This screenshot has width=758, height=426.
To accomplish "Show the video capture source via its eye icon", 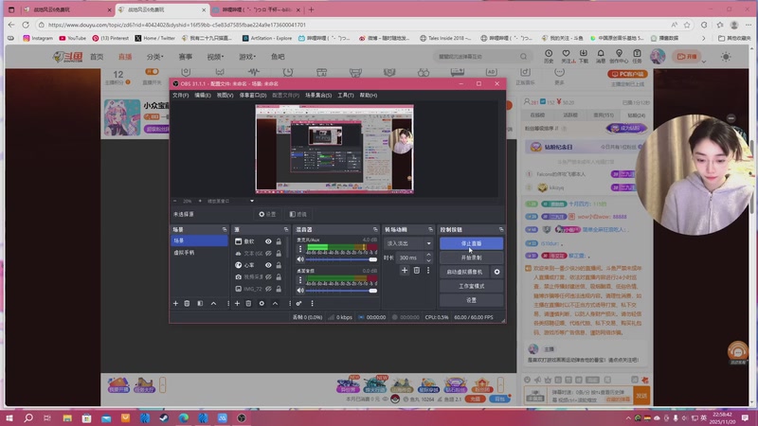I will click(x=268, y=276).
